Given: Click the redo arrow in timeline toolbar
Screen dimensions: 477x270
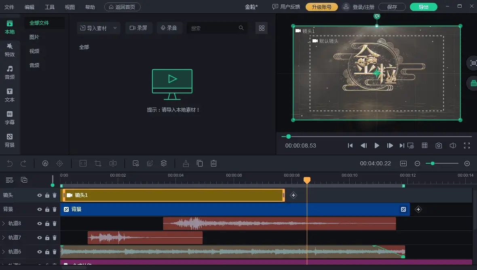Looking at the screenshot, I should point(23,164).
